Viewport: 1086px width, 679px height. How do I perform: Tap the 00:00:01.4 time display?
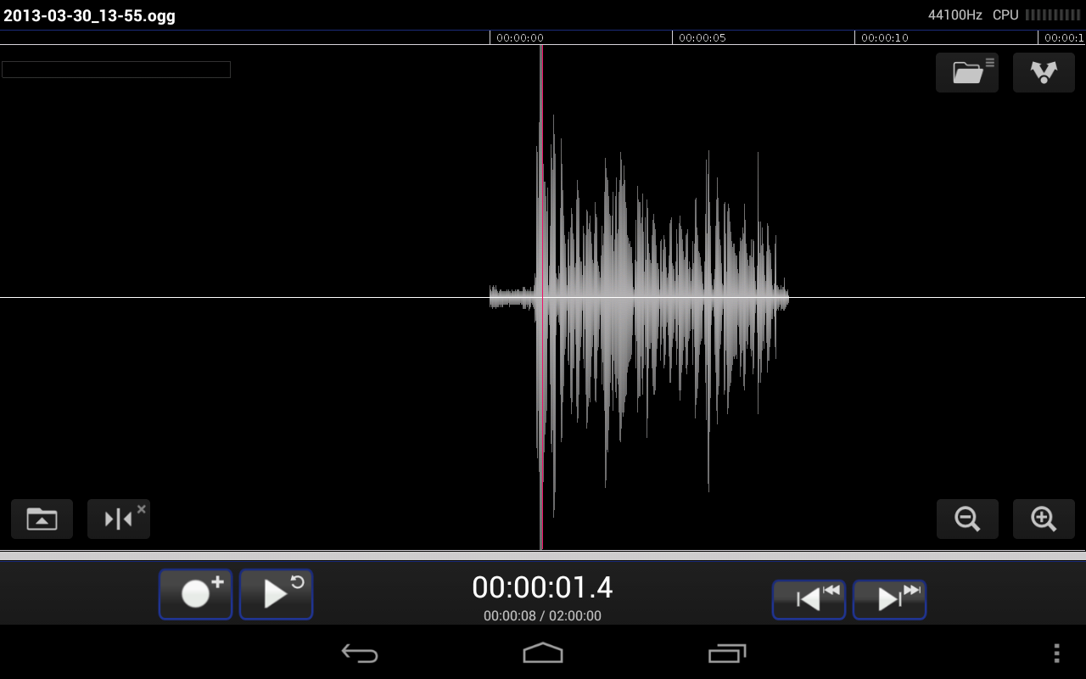(542, 587)
